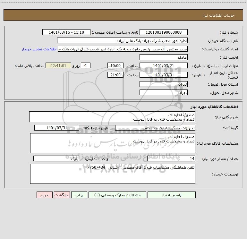Open 'اطلاعات تماس خریدار' link

39,49
